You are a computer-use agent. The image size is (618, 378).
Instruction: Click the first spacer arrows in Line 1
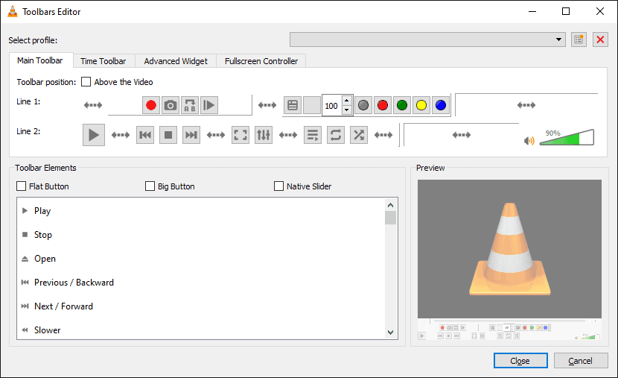93,105
